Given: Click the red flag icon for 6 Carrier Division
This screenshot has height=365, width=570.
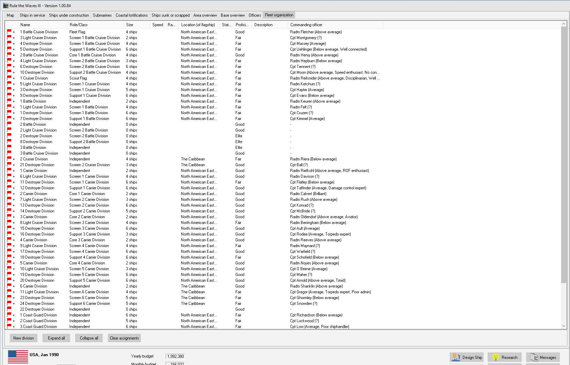Looking at the screenshot, I should [x=9, y=286].
